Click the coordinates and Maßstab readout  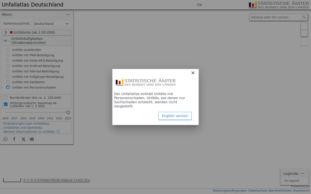pos(56,181)
